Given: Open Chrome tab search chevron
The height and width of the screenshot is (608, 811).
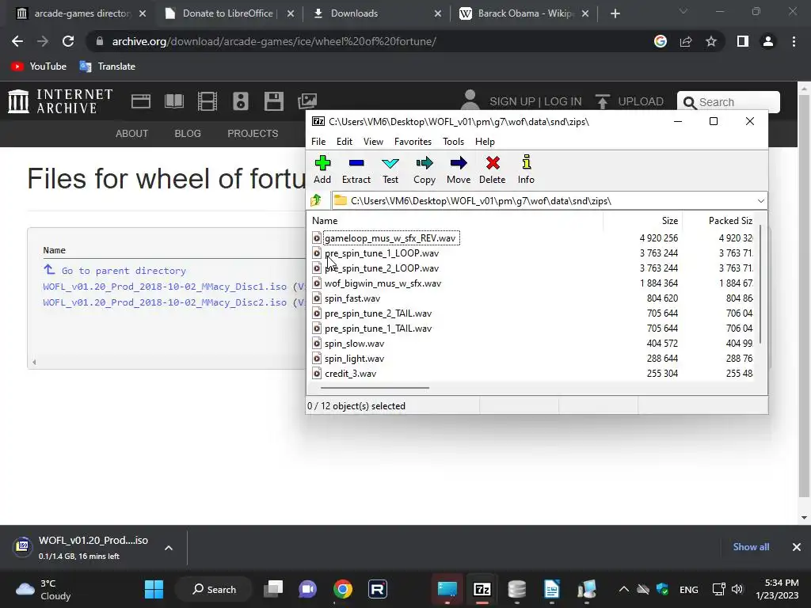Looking at the screenshot, I should (683, 11).
